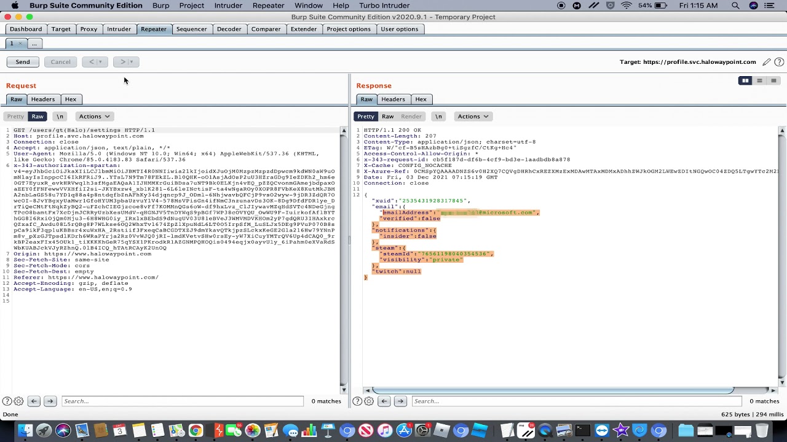
Task: Open the Extender tab
Action: [304, 29]
